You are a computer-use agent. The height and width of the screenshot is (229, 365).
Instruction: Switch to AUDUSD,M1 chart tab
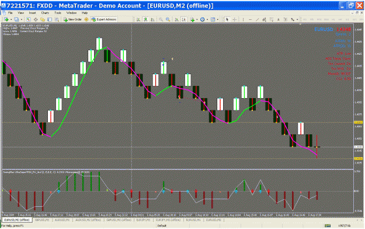coord(62,220)
